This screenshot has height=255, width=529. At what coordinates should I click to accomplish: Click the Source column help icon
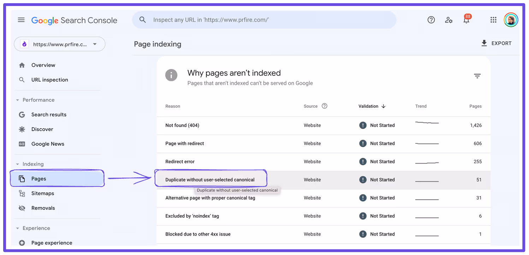325,106
